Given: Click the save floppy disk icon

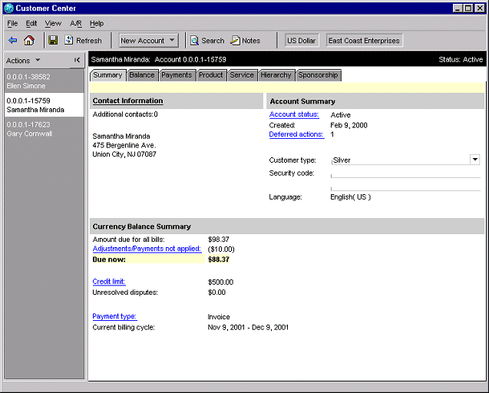Looking at the screenshot, I should [x=53, y=41].
